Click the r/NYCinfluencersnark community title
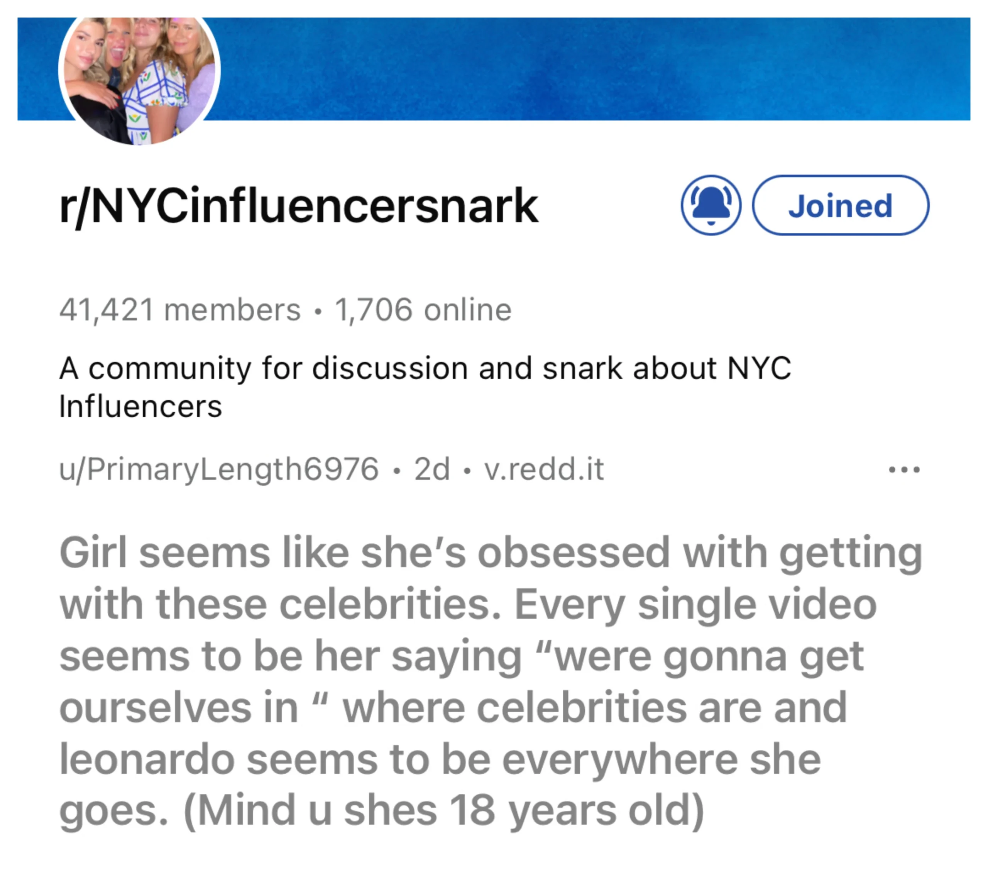Screen dimensions: 988x871 298,206
